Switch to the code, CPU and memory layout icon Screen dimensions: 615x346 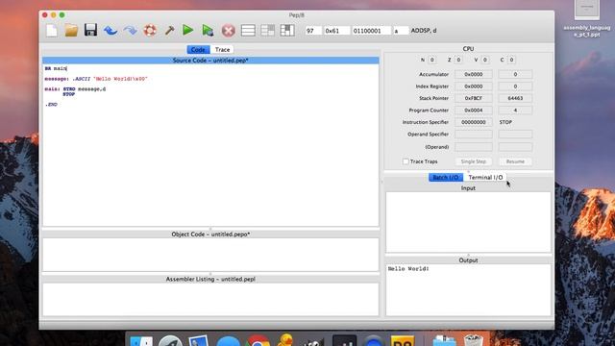[x=287, y=31]
